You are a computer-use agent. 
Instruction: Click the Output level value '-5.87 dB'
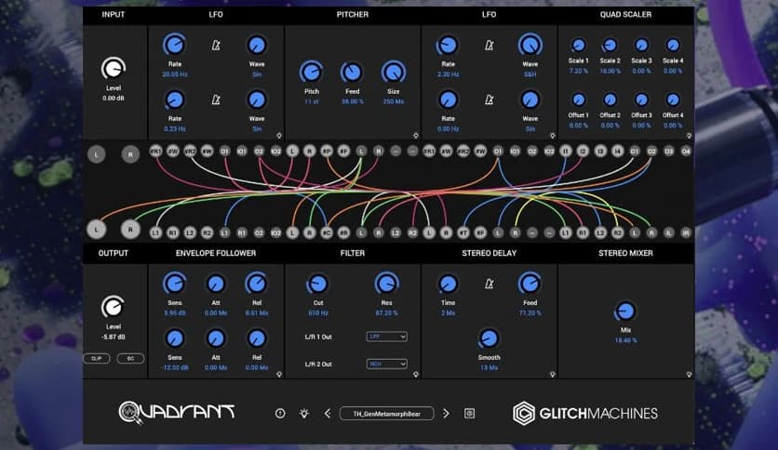(114, 337)
